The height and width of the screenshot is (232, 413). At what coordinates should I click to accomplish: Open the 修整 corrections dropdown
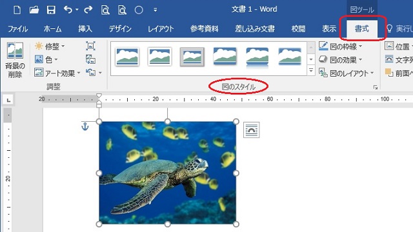pos(50,46)
